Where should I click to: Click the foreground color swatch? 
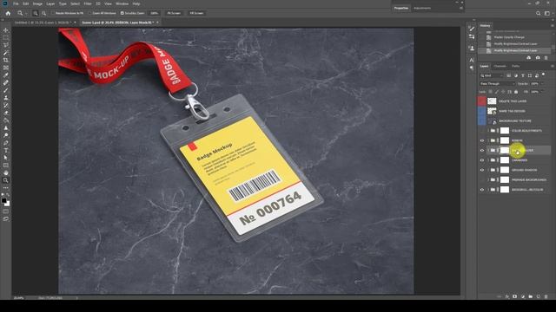click(x=3, y=200)
